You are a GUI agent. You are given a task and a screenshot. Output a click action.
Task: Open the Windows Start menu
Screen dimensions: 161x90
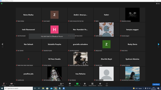tap(2, 88)
